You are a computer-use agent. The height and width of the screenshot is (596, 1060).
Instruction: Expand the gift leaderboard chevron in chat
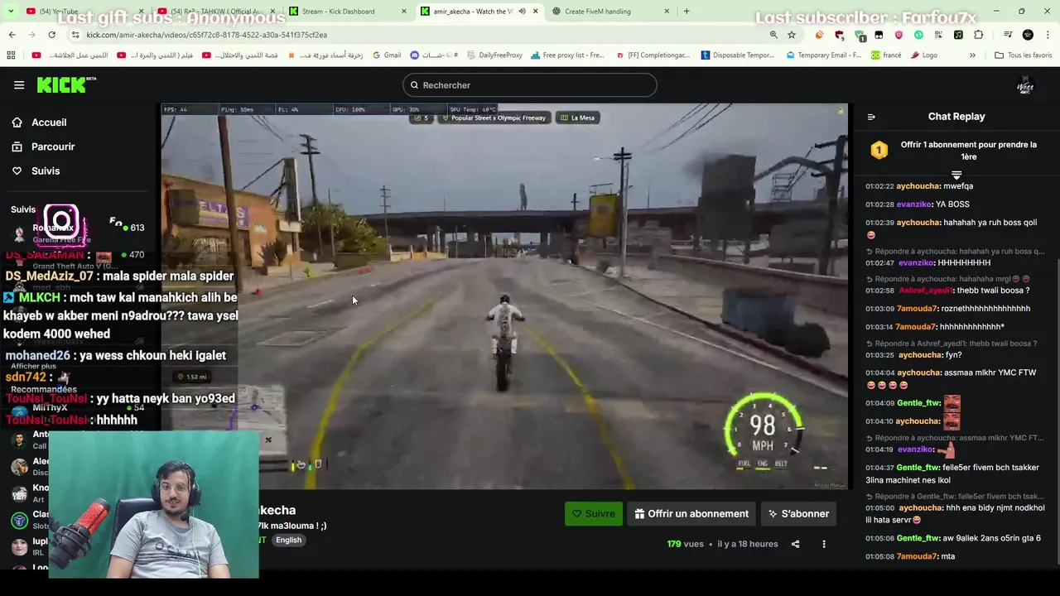(956, 175)
